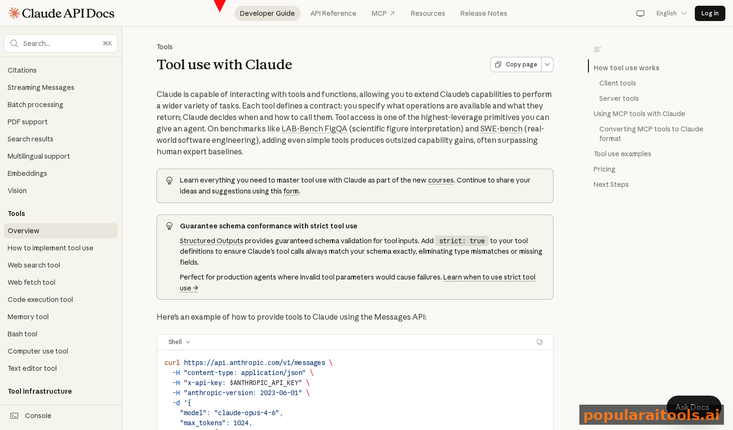This screenshot has width=733, height=430.
Task: Toggle the appearance theme monitor icon
Action: click(x=640, y=13)
